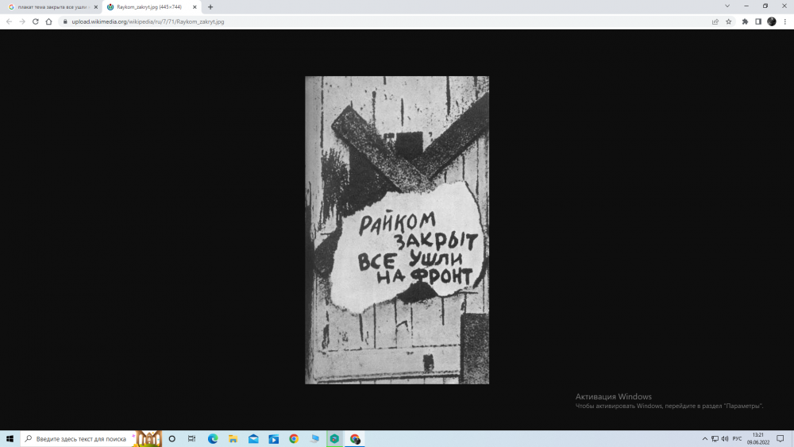Open the Windows notification center
This screenshot has width=794, height=447.
781,439
